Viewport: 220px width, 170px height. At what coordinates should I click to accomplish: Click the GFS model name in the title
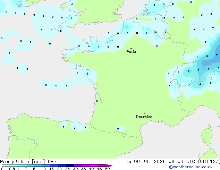52,162
